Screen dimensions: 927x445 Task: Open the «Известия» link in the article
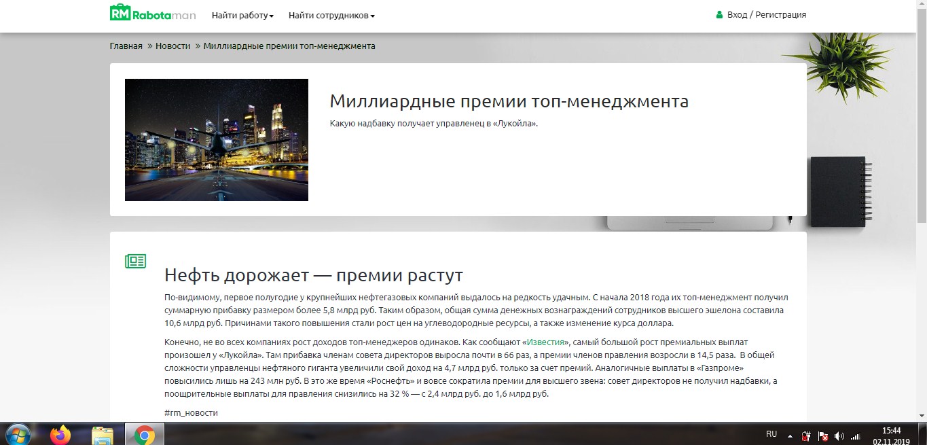[546, 342]
